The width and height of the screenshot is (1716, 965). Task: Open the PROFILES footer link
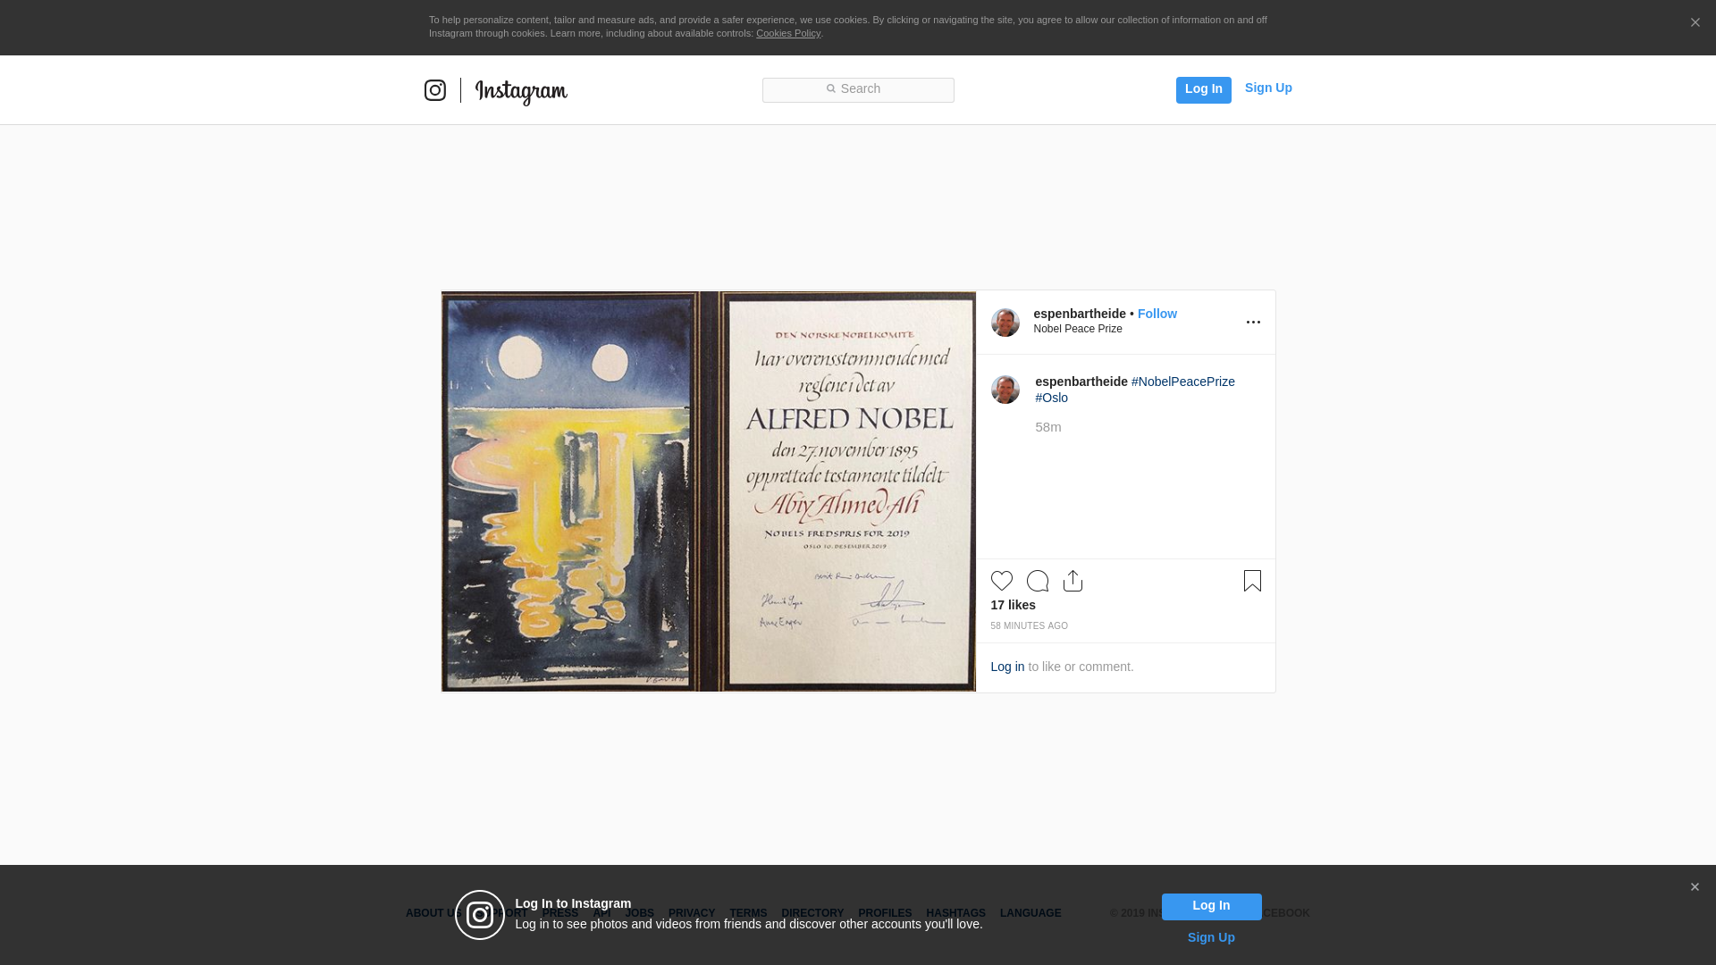point(885,913)
